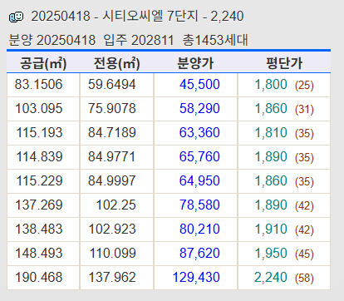Click the per-pyeong price 1,950 (45)

pos(284,253)
